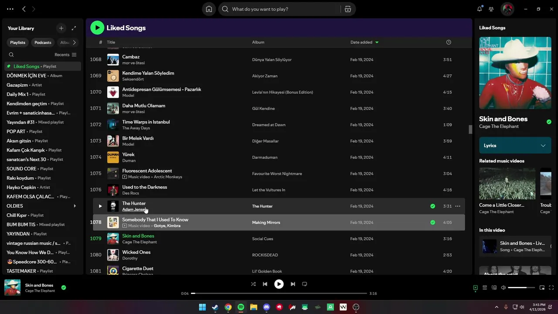Open Come a Little Closer video thumbnail
558x314 pixels.
(x=507, y=184)
